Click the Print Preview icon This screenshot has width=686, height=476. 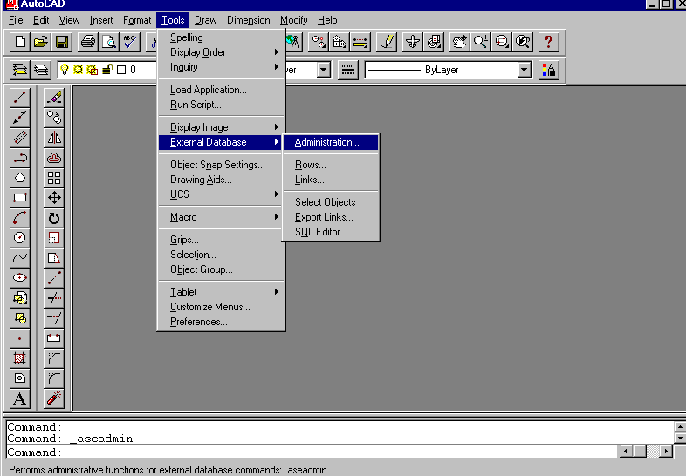[x=109, y=42]
